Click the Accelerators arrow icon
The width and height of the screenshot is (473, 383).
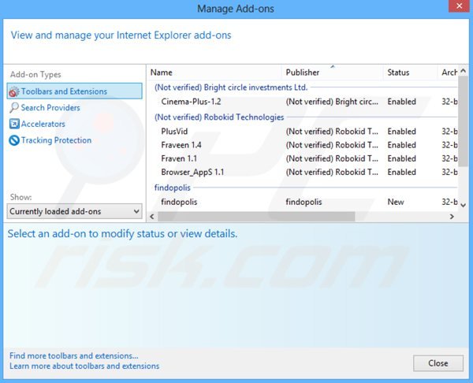coord(14,124)
